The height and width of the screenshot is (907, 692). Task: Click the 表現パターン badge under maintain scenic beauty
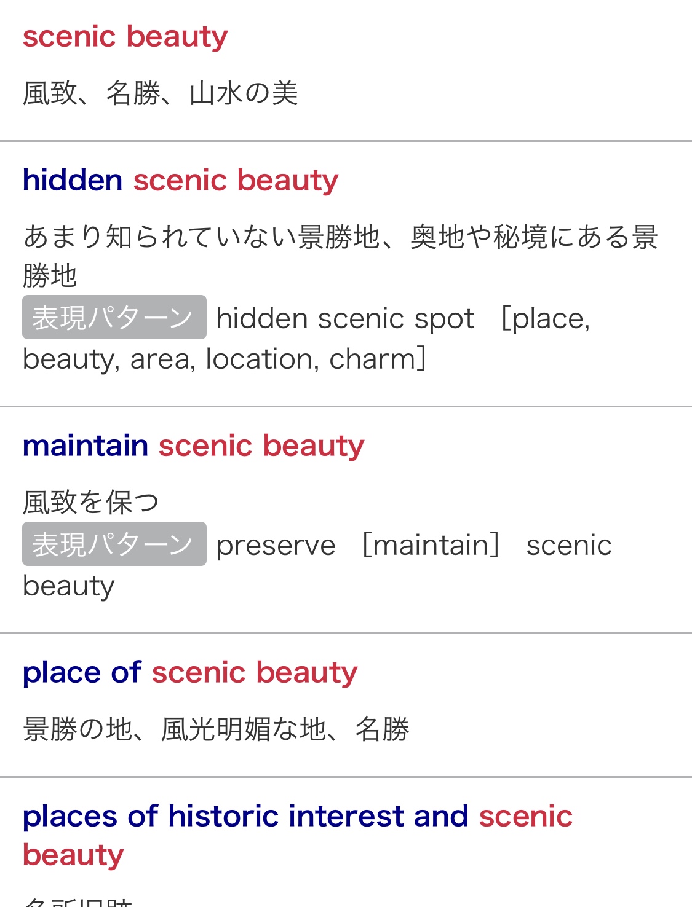[x=114, y=544]
